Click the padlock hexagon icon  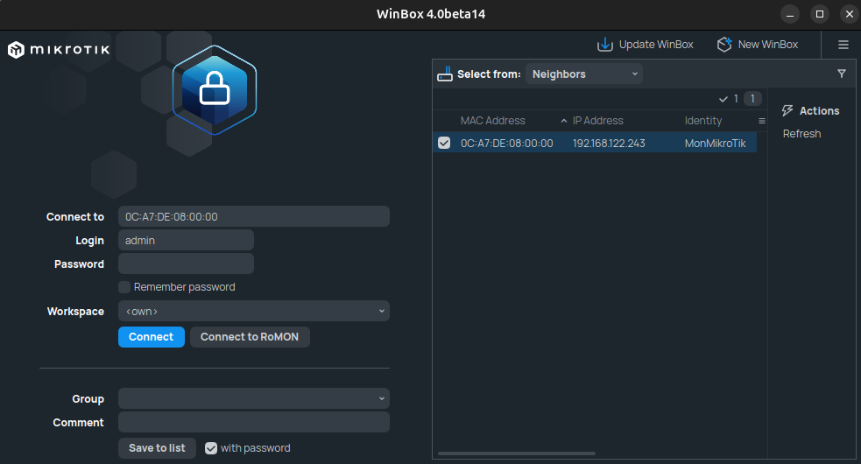pyautogui.click(x=214, y=88)
